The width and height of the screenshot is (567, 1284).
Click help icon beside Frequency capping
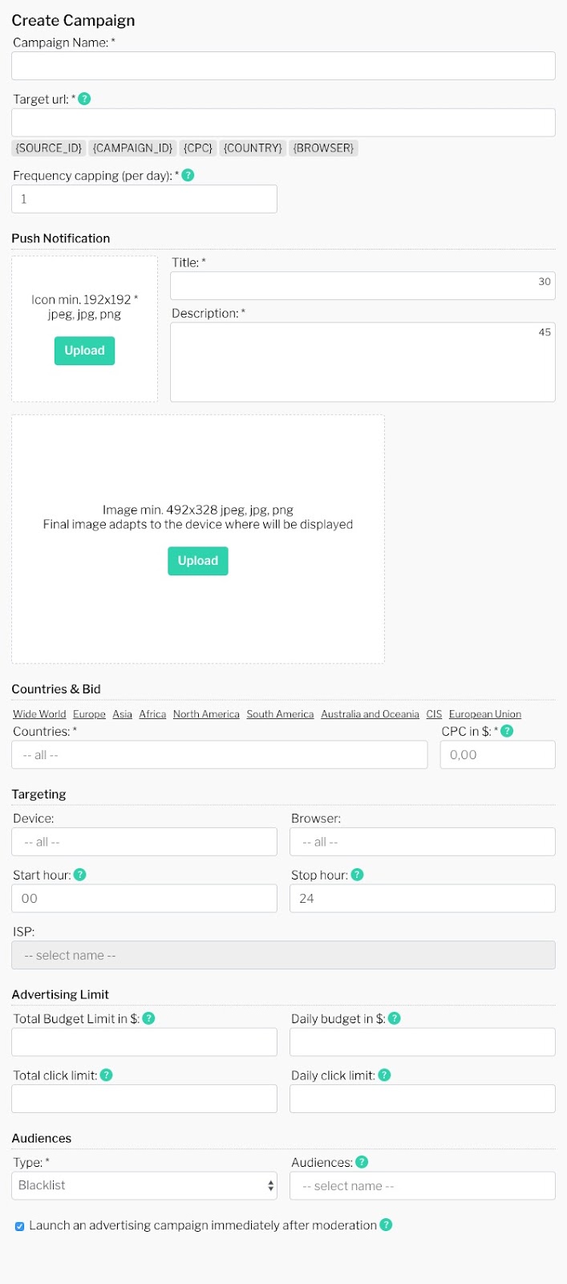[188, 175]
